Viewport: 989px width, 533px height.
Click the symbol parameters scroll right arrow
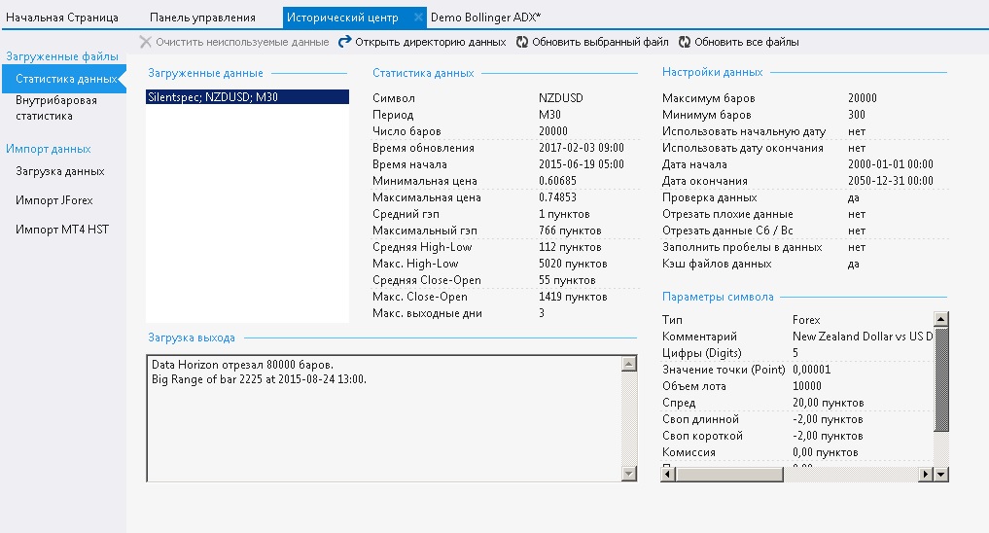(925, 475)
